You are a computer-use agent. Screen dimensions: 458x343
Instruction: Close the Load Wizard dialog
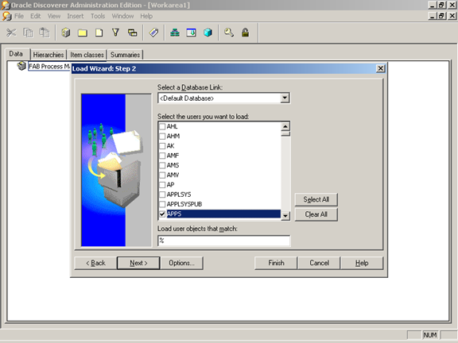(380, 68)
